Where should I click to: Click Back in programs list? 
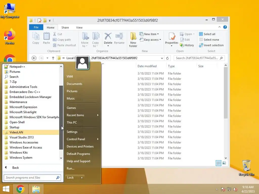point(15,168)
